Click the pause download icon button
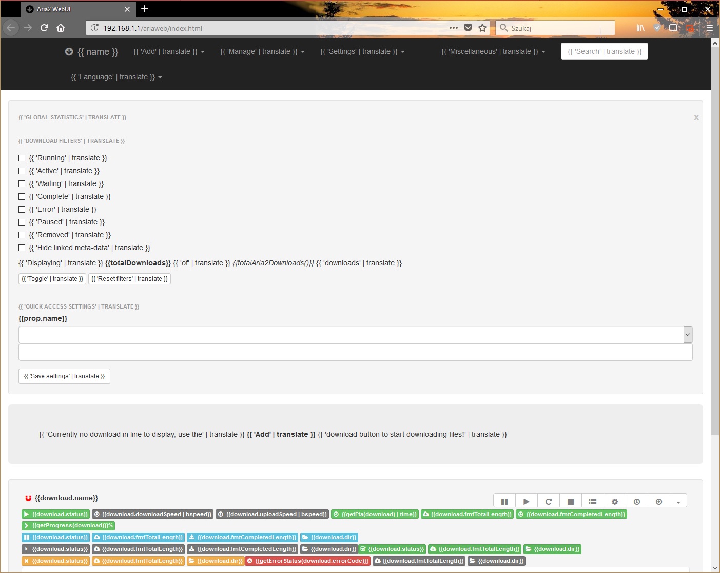The width and height of the screenshot is (720, 573). click(504, 501)
